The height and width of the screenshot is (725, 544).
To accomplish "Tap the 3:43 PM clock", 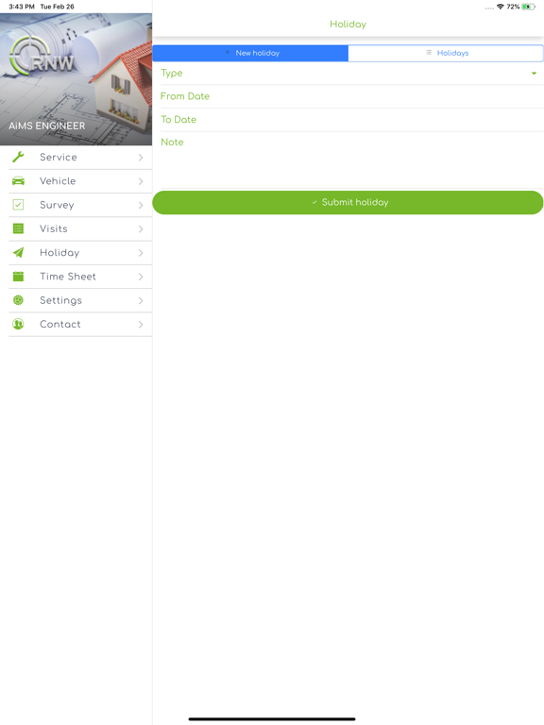I will point(22,7).
